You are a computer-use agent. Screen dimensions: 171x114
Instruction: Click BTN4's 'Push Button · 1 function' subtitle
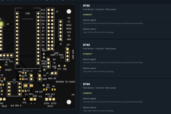pyautogui.click(x=99, y=88)
